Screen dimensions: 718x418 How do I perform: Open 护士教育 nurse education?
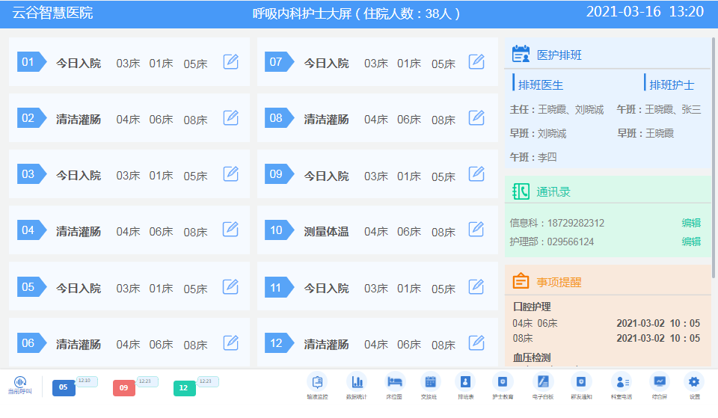click(503, 381)
